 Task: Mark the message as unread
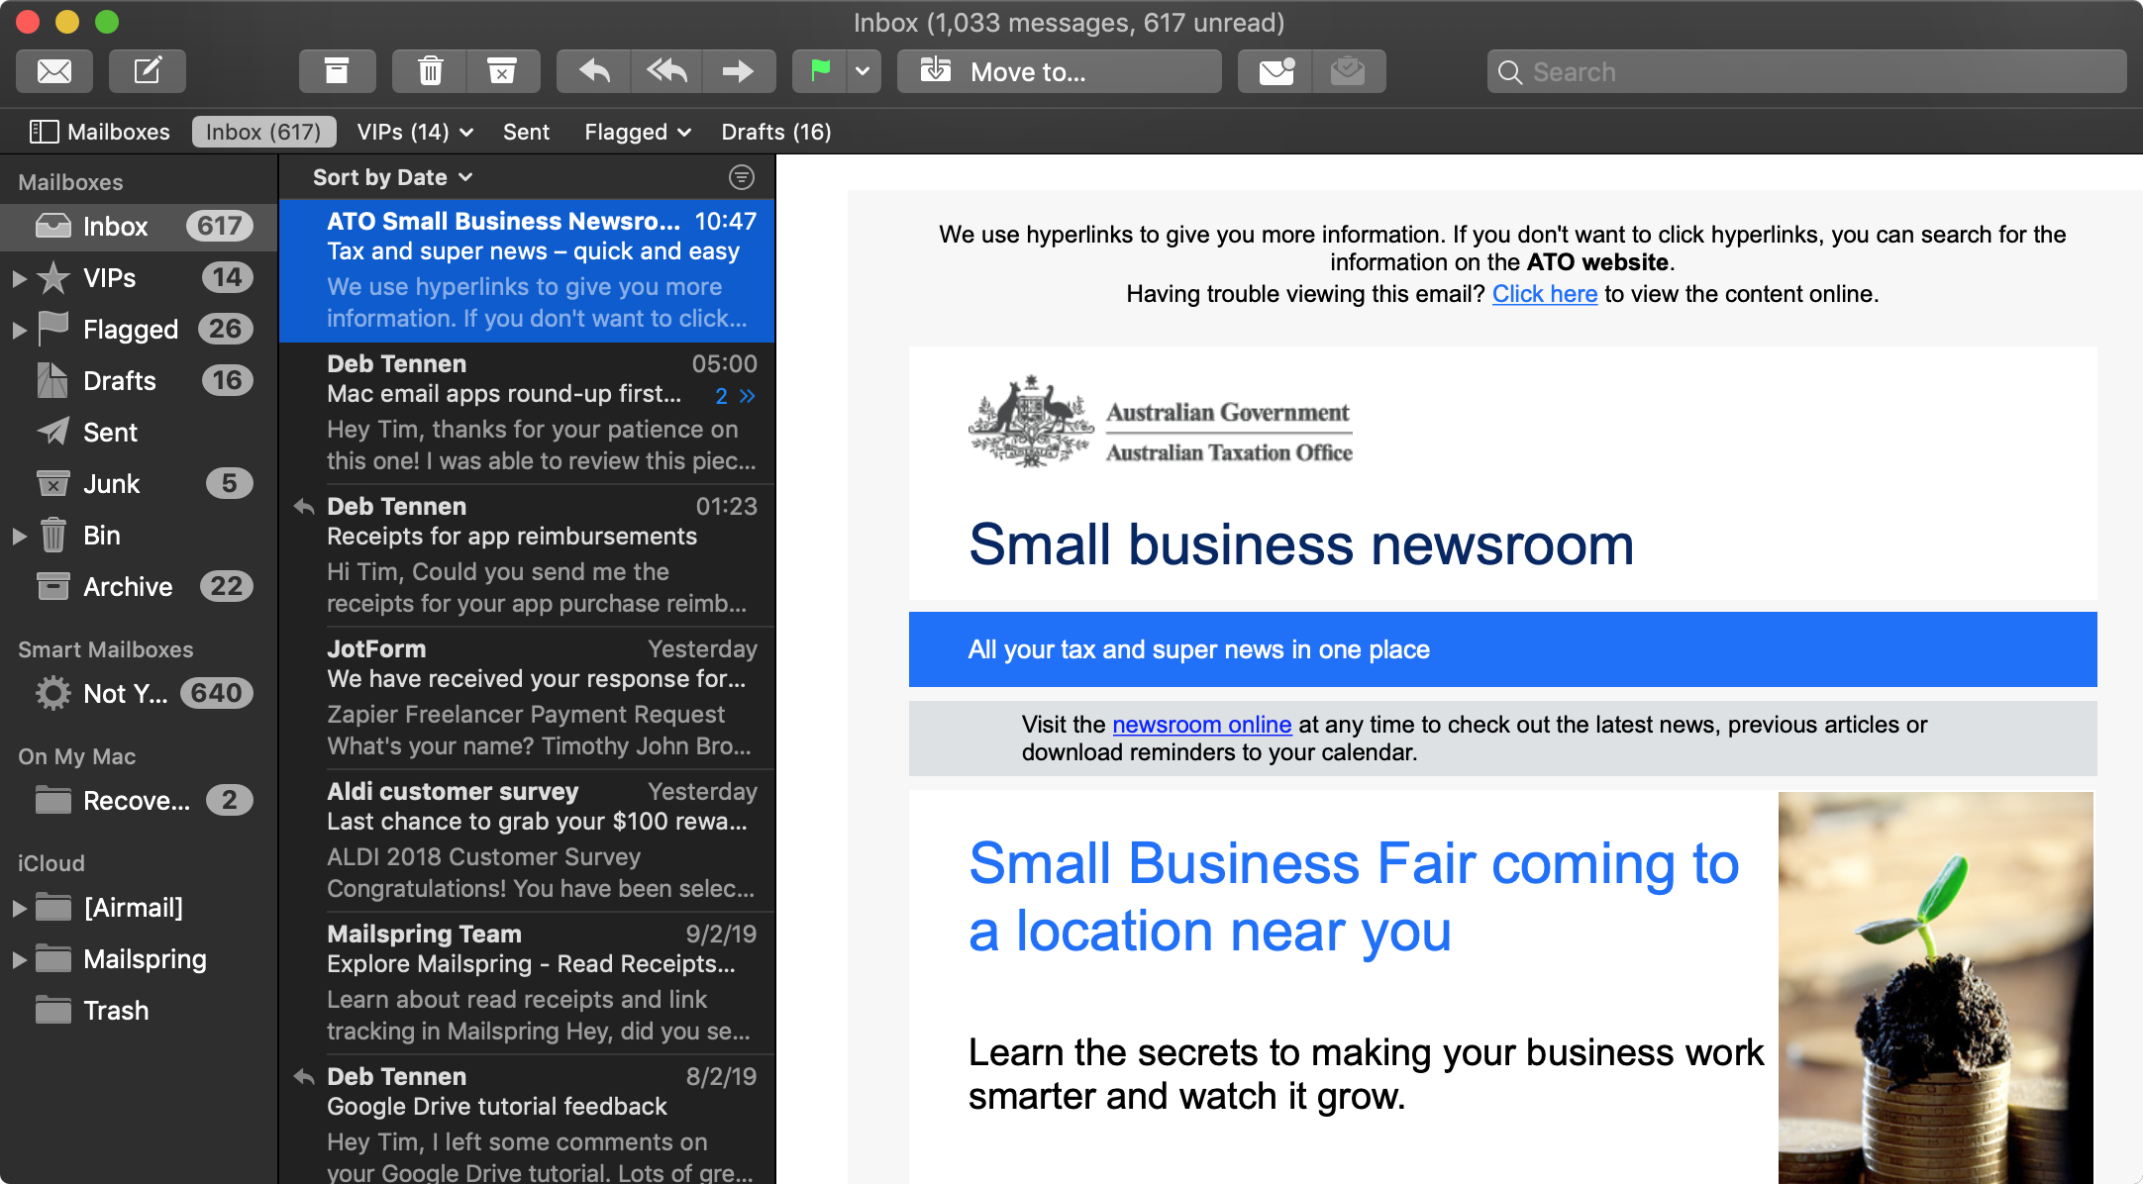click(1276, 71)
